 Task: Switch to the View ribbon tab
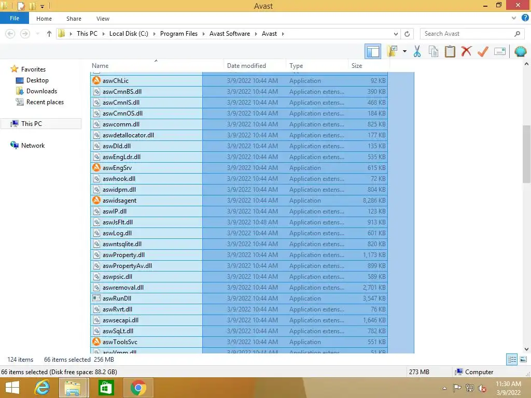[x=103, y=19]
